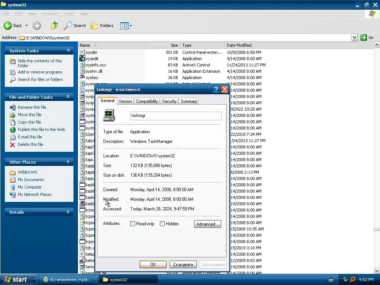
Task: Click the Rename this file icon
Action: 13,107
